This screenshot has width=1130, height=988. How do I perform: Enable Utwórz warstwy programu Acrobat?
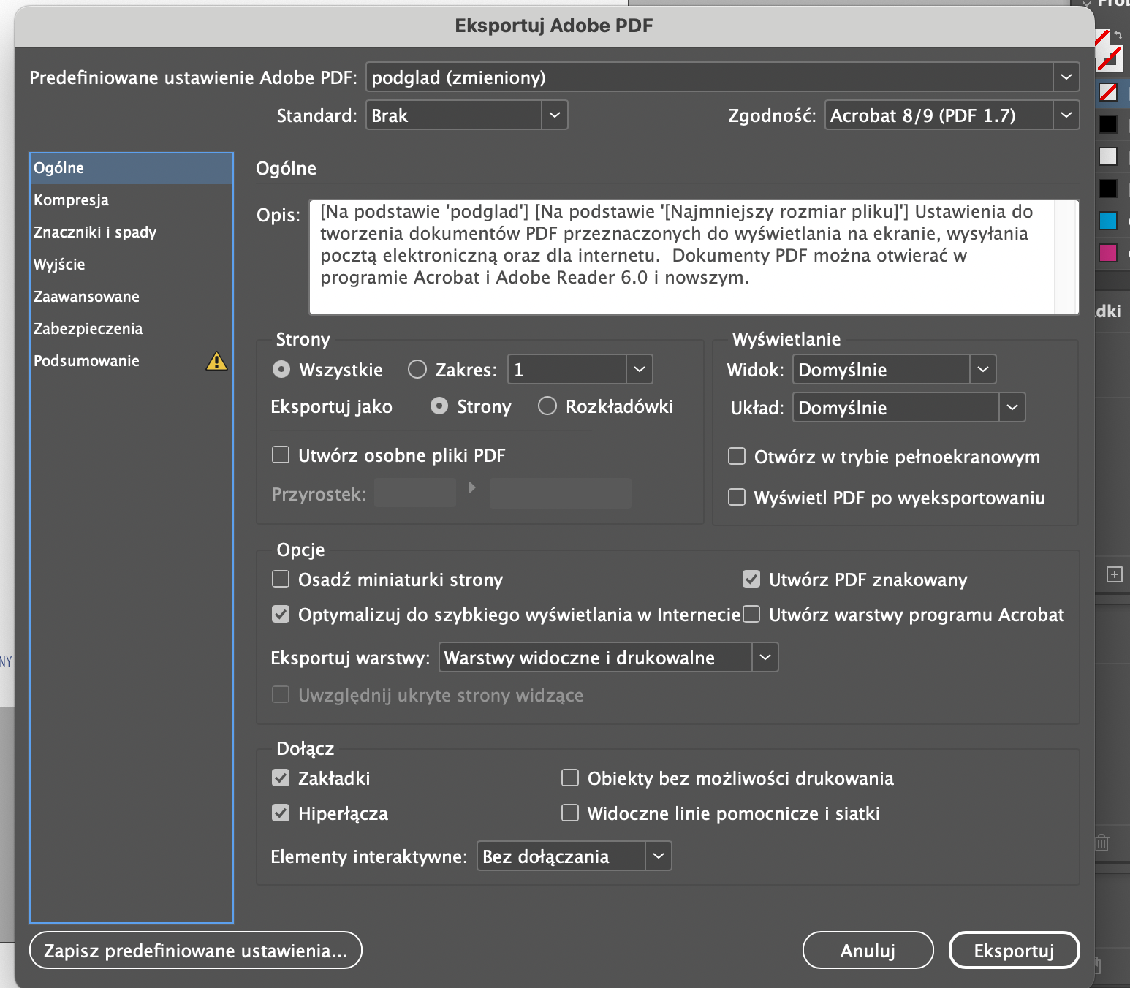(x=751, y=615)
